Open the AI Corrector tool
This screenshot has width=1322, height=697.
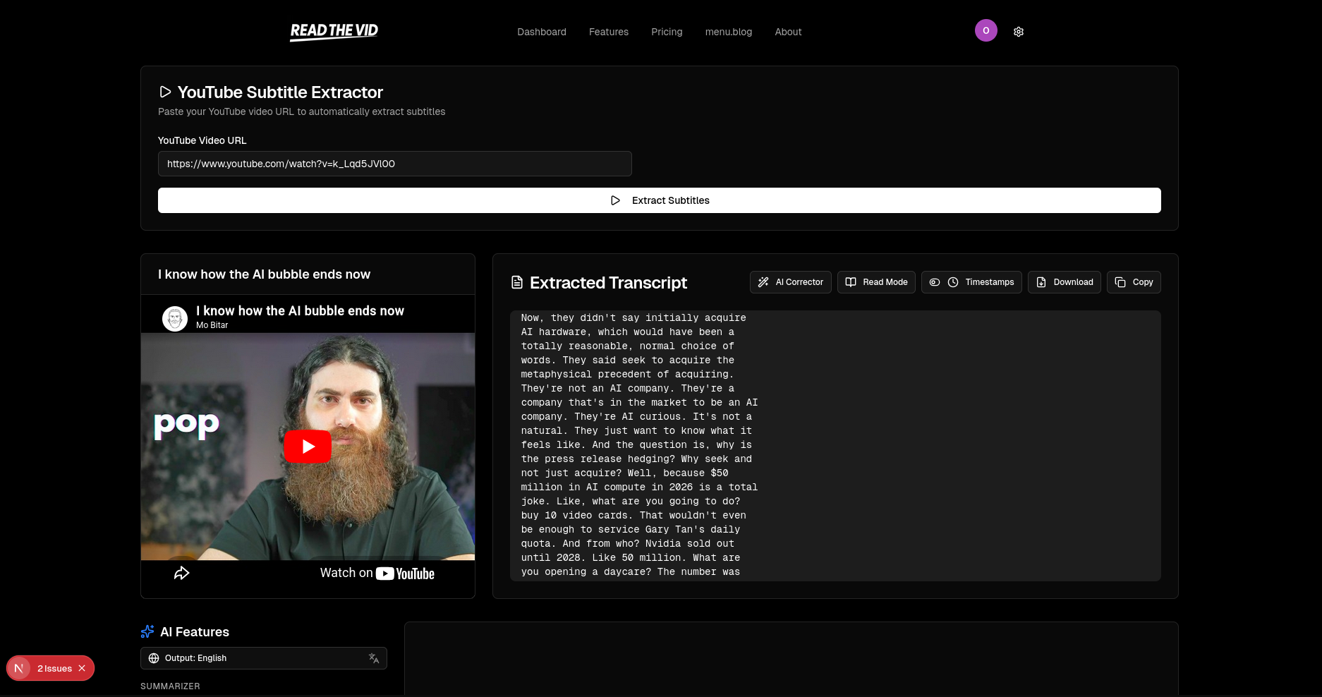790,282
